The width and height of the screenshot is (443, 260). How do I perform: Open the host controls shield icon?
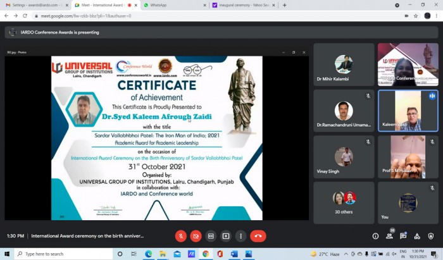pos(431,236)
